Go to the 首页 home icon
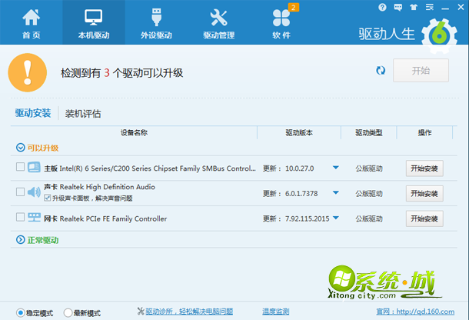The width and height of the screenshot is (469, 320). pyautogui.click(x=31, y=18)
